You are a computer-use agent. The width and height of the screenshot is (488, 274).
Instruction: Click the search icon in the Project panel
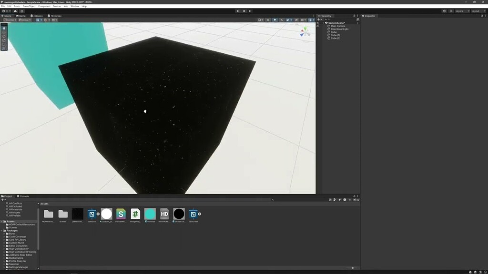pyautogui.click(x=272, y=200)
